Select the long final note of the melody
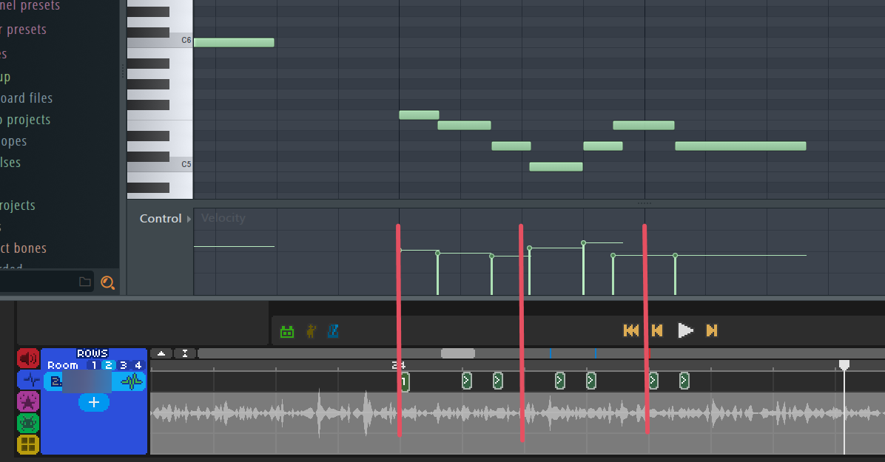Screen dimensions: 885x462 point(741,146)
